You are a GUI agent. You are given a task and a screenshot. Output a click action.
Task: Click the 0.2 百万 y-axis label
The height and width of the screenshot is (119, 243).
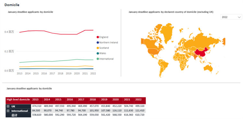[9, 51]
